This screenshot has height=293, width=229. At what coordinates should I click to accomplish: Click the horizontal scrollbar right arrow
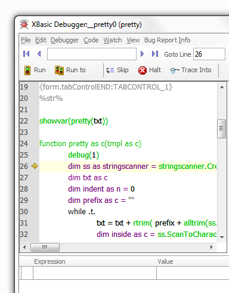pyautogui.click(x=212, y=247)
